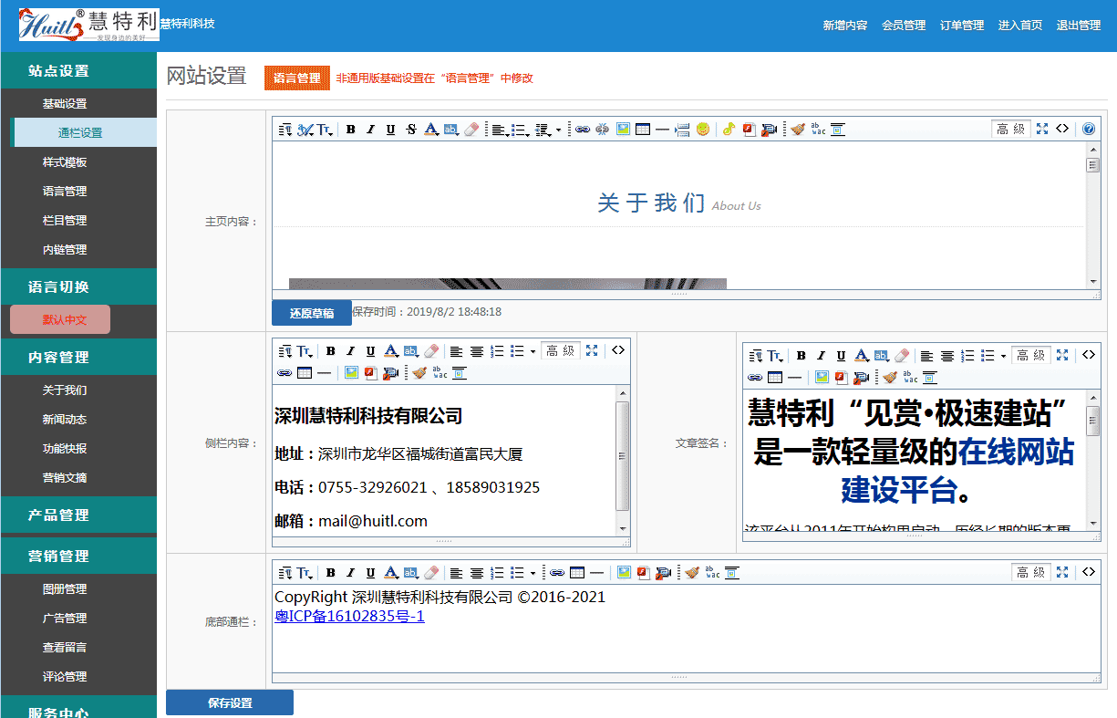Center-align text in the 侧栏内容 editor
Image resolution: width=1117 pixels, height=718 pixels.
coord(476,351)
